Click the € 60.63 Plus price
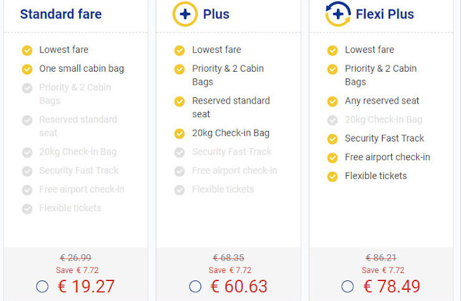 239,287
